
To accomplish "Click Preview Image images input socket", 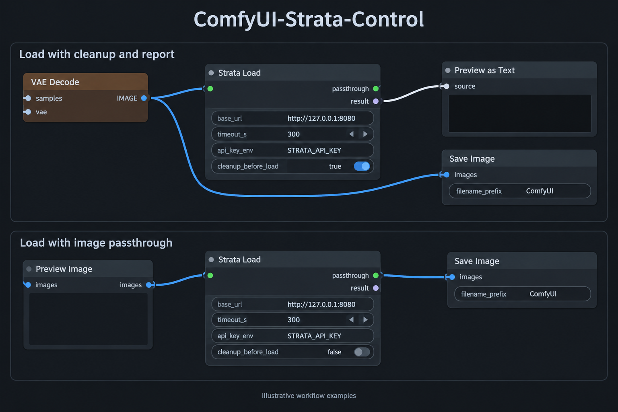I will pos(28,285).
